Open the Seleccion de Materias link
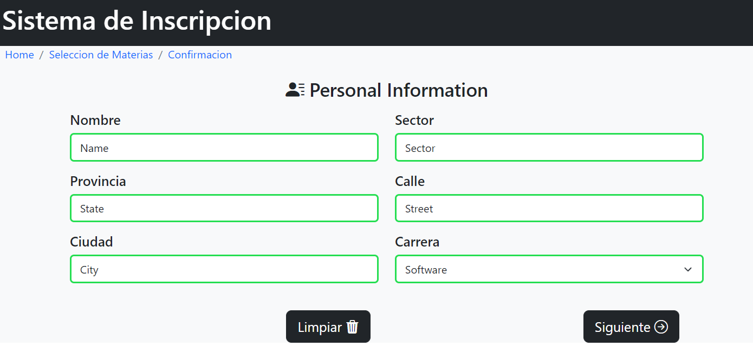The width and height of the screenshot is (753, 353). pyautogui.click(x=101, y=55)
